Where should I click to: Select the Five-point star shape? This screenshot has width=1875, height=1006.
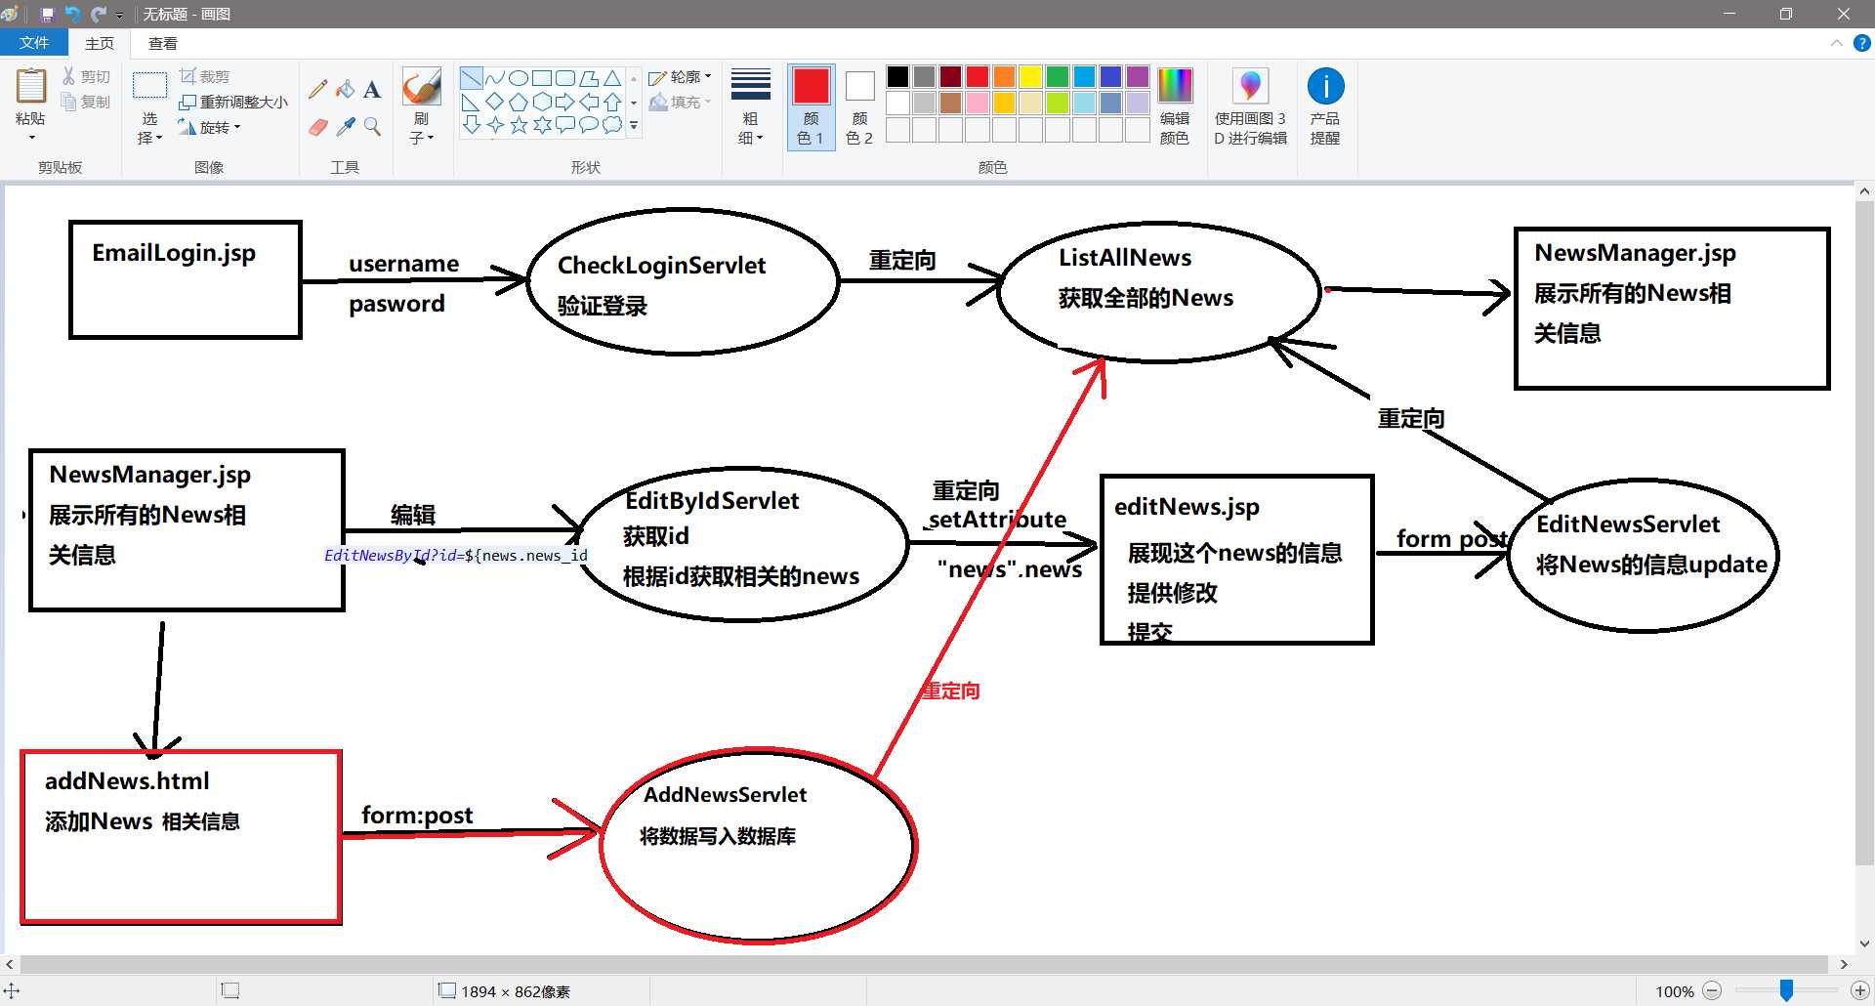(519, 125)
